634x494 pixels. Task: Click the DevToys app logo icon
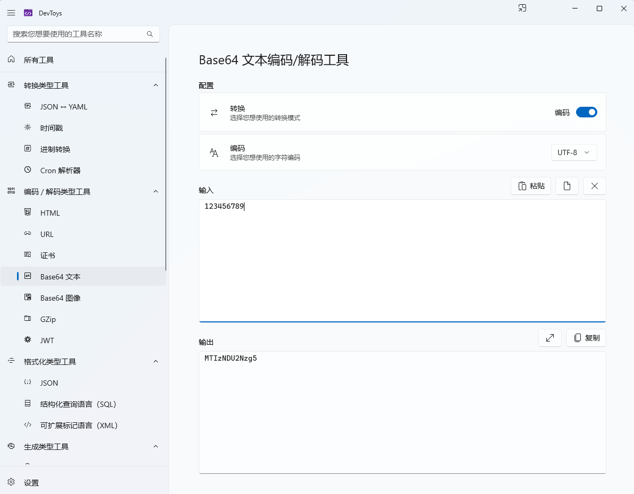point(28,13)
